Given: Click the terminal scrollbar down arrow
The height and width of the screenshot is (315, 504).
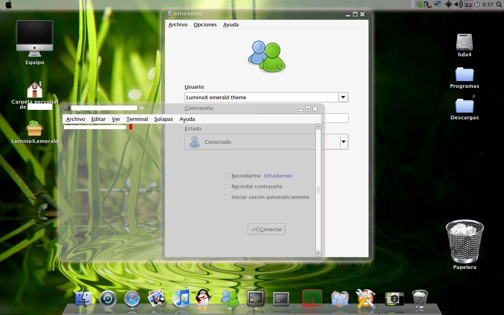Looking at the screenshot, I should (319, 254).
